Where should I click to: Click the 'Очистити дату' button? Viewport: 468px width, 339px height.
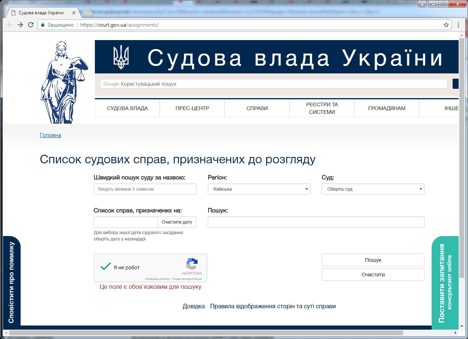click(177, 222)
